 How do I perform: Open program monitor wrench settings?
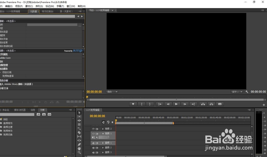pyautogui.click(x=247, y=92)
